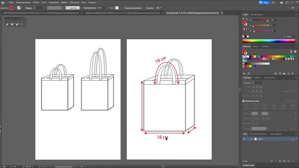Viewport: 299px width, 168px height.
Task: Click the align options icon in control bar
Action: coord(157,8)
